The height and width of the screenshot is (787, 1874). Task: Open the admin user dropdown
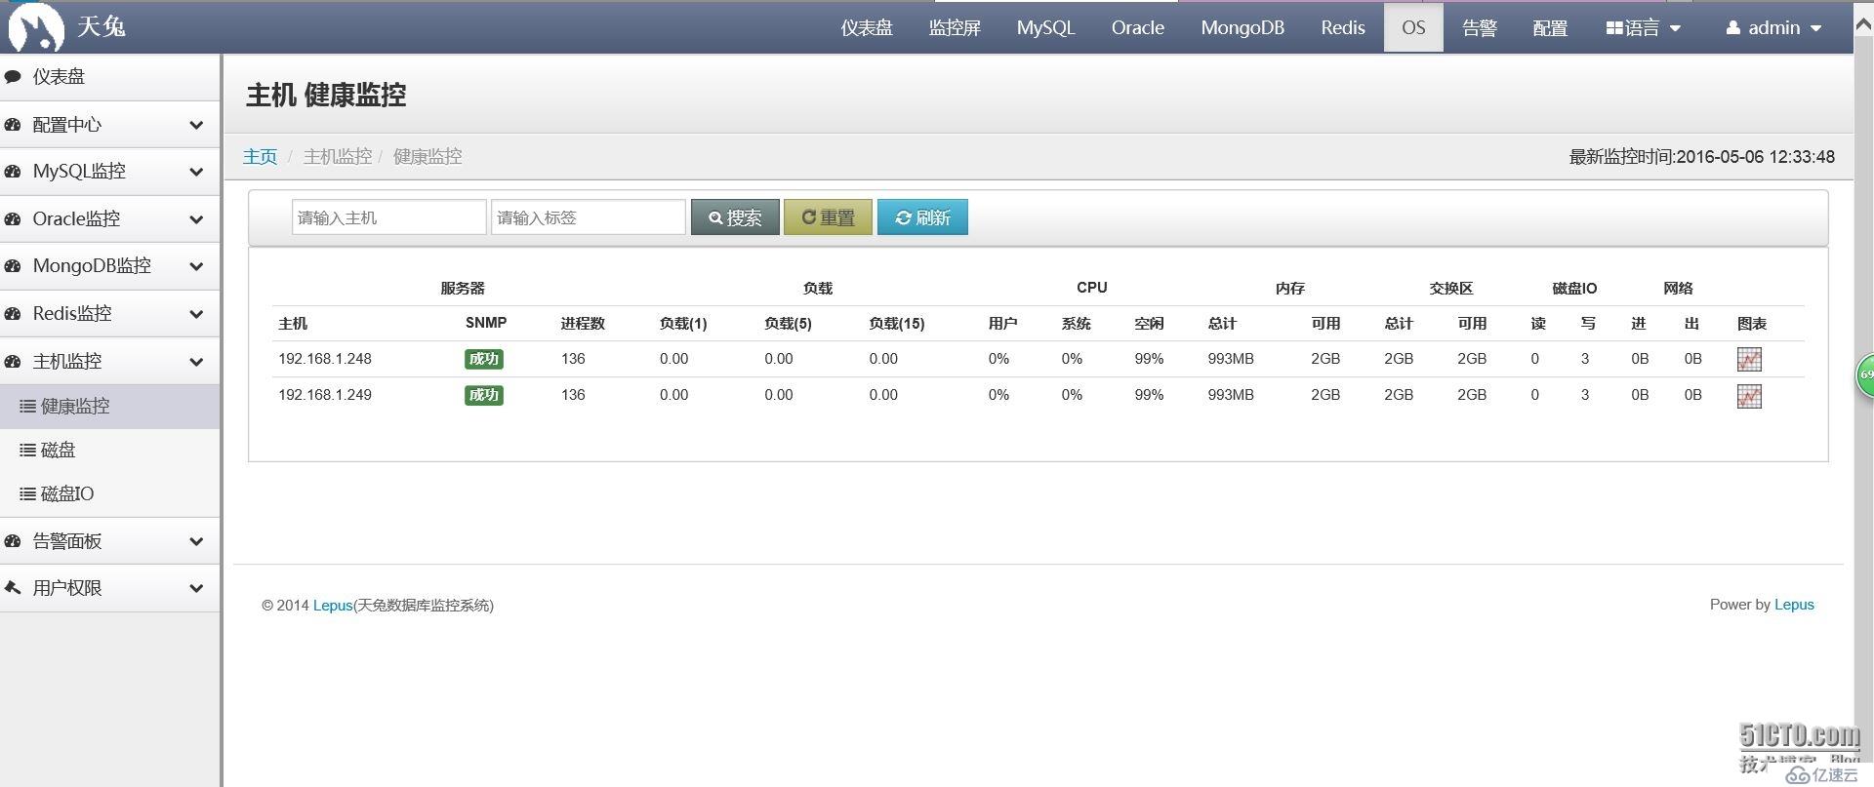(x=1773, y=28)
